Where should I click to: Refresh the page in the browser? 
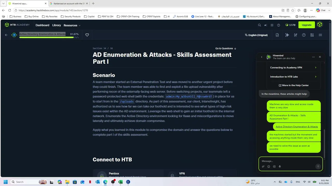(x=10, y=10)
